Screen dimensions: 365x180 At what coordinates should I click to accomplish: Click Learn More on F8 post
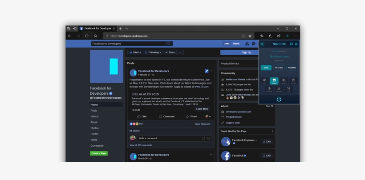(202, 109)
